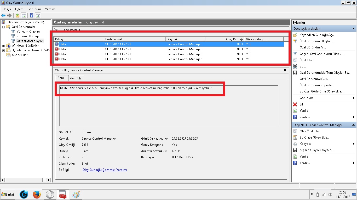This screenshot has height=200, width=357.
Task: Click the Bul find binoculars icon
Action: (x=295, y=66)
